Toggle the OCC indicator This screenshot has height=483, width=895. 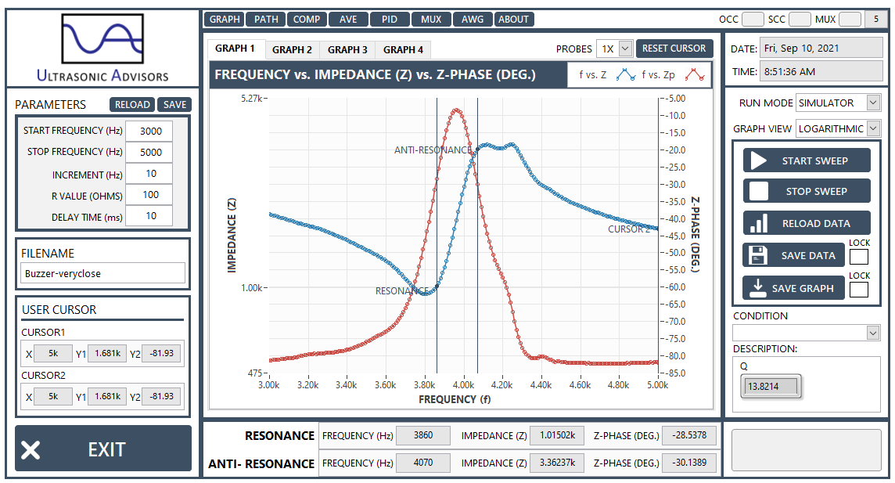click(753, 19)
